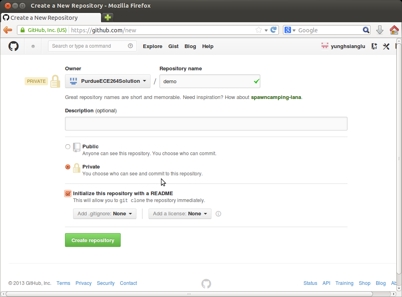Open the Explore menu item
The height and width of the screenshot is (297, 402).
pyautogui.click(x=153, y=46)
